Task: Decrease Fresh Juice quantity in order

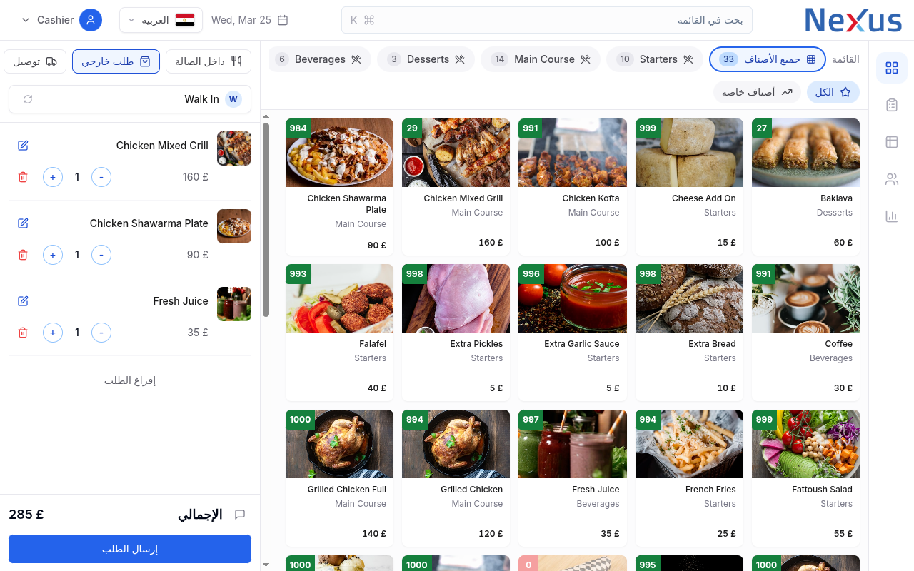Action: [101, 333]
